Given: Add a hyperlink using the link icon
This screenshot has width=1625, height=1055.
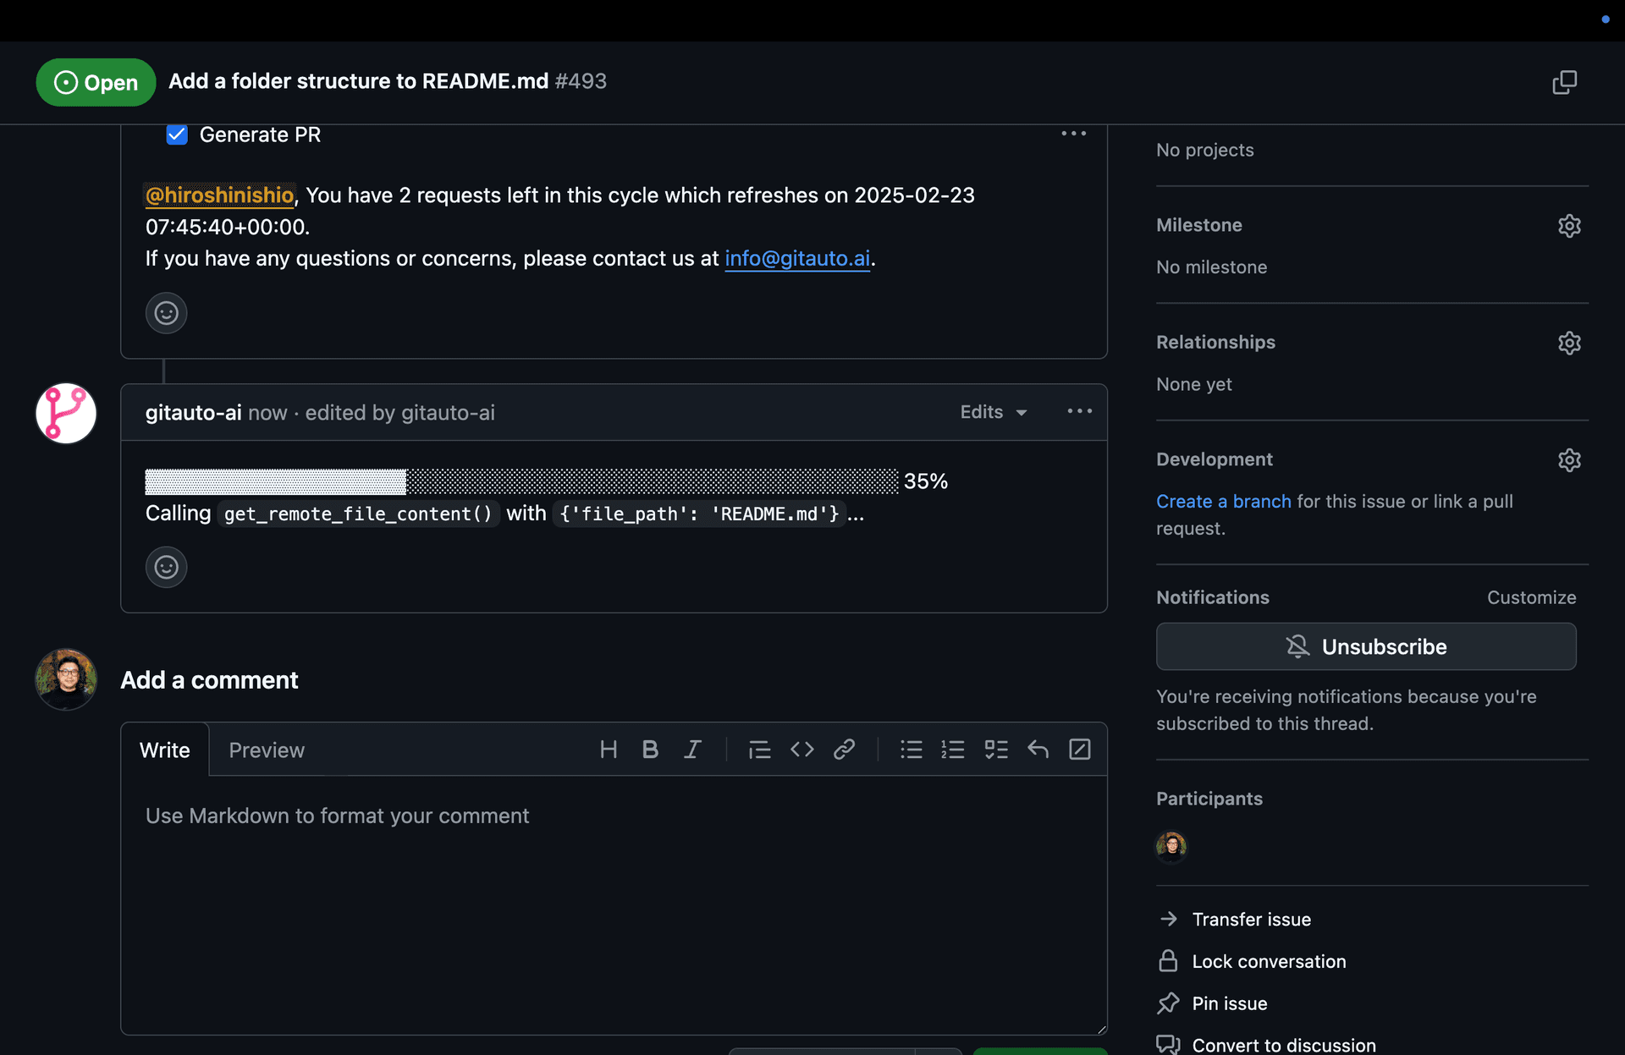Looking at the screenshot, I should (844, 750).
